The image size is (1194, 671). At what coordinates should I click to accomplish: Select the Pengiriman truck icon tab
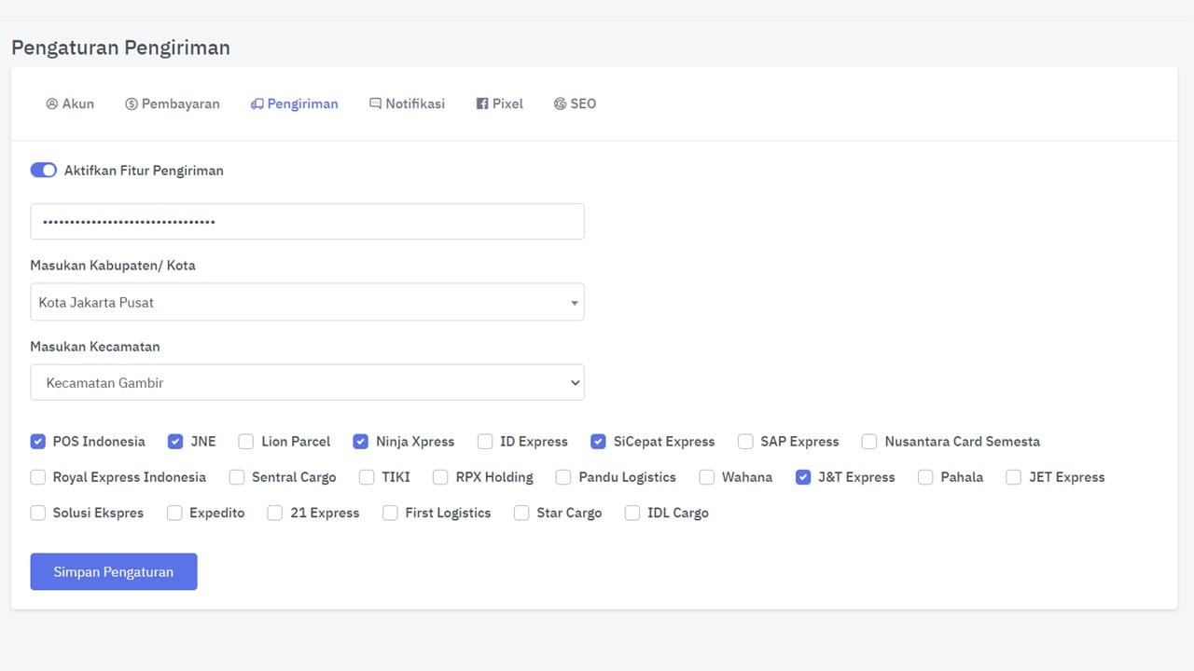295,103
